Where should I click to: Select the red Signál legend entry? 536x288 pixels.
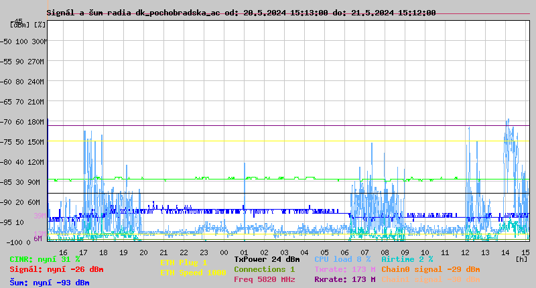[56, 269]
